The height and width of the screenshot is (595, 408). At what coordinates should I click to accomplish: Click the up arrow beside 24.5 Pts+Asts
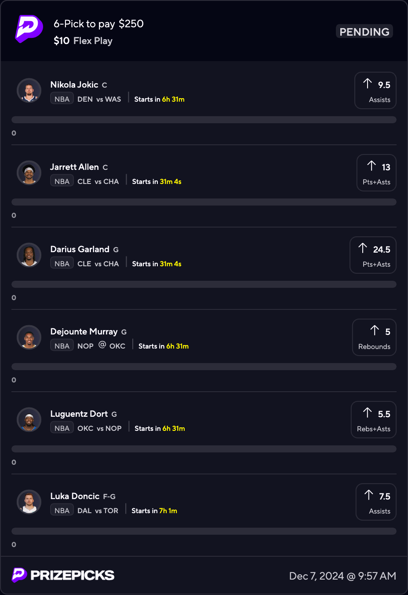(x=363, y=248)
